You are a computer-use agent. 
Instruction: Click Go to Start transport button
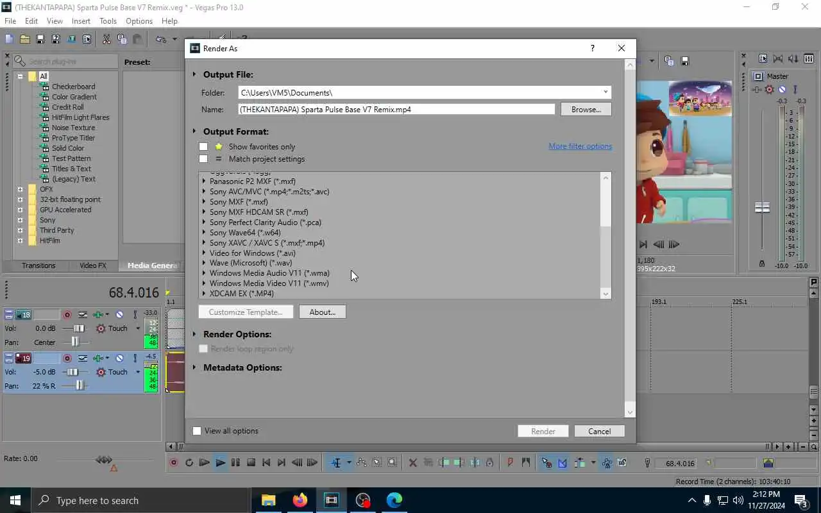click(266, 462)
